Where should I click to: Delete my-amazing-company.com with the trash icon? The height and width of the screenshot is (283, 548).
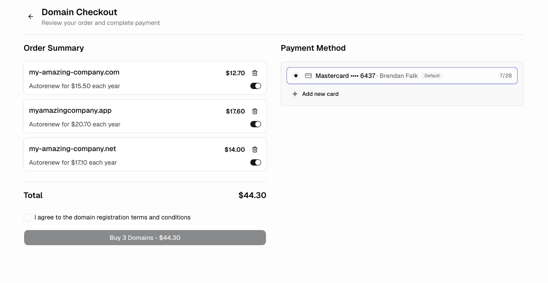pyautogui.click(x=255, y=73)
